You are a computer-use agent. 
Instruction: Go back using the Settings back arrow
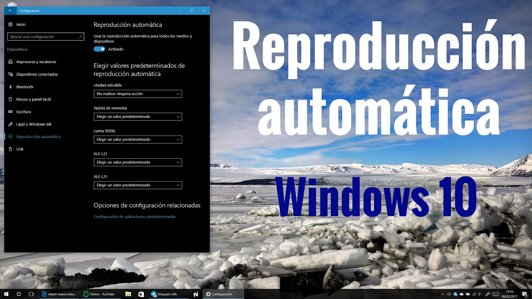[x=10, y=10]
